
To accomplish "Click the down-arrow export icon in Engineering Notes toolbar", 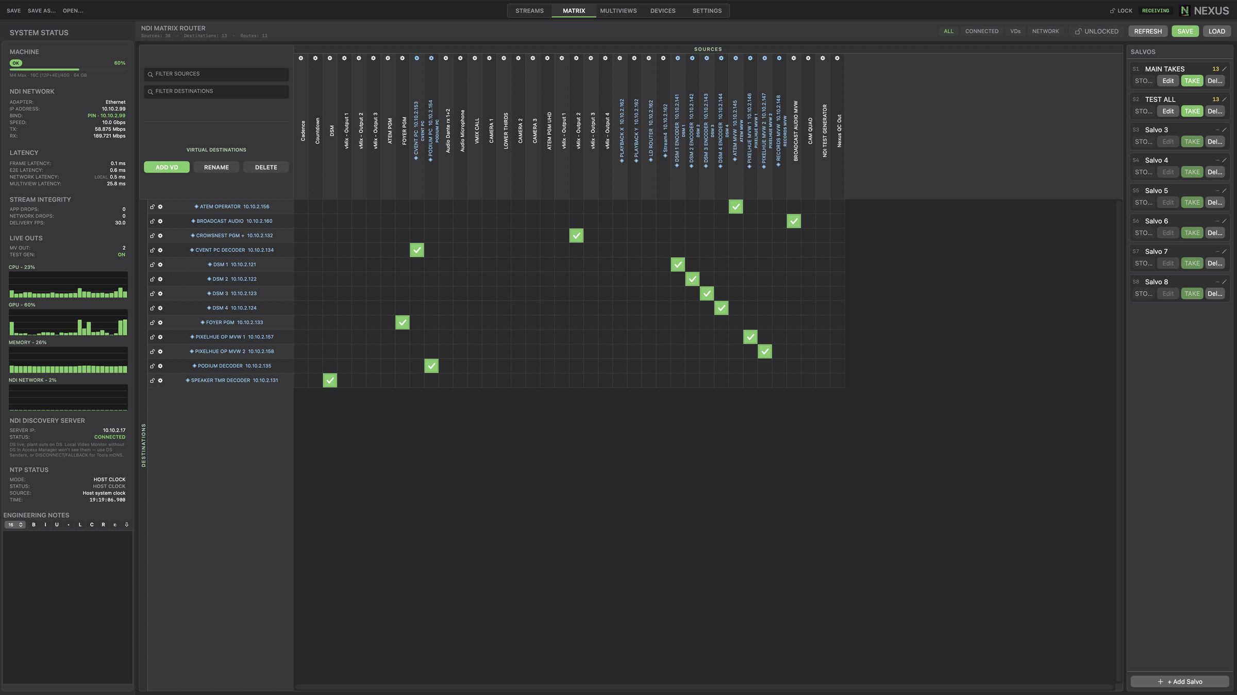I will tap(126, 525).
